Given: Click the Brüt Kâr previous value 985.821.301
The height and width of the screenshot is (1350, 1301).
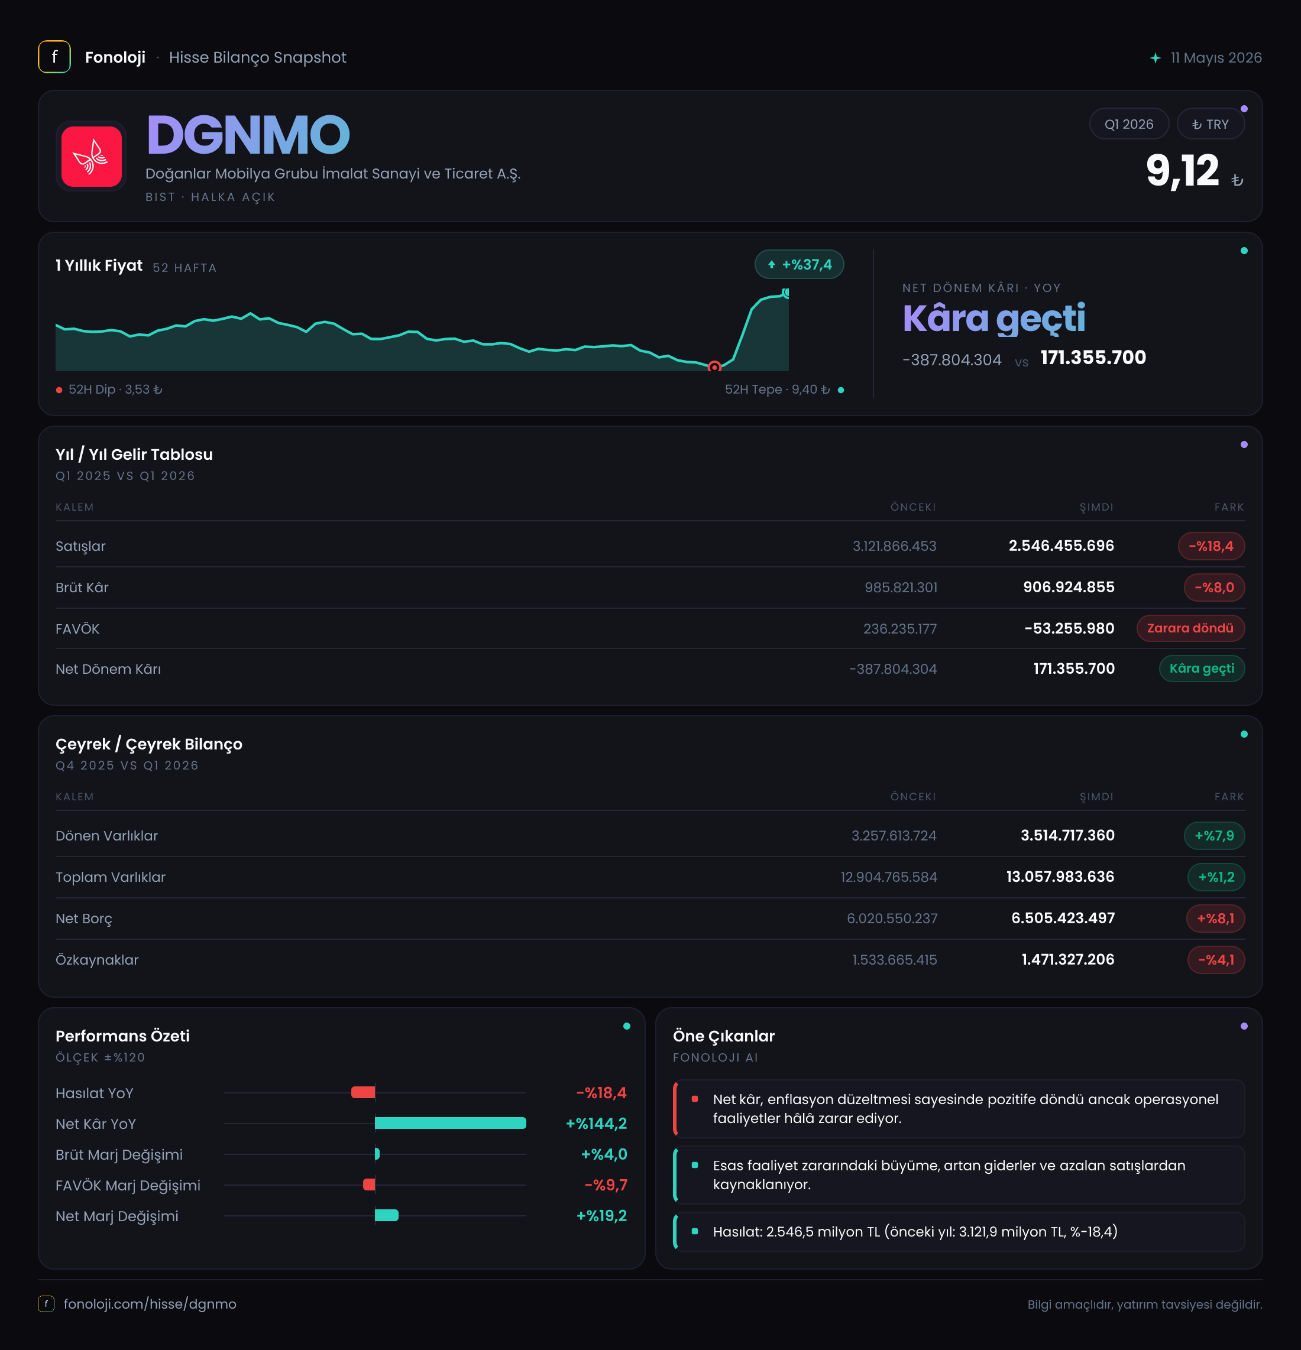Looking at the screenshot, I should click(x=901, y=588).
